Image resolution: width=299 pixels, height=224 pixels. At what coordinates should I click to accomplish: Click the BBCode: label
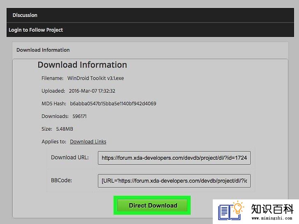tap(62, 180)
